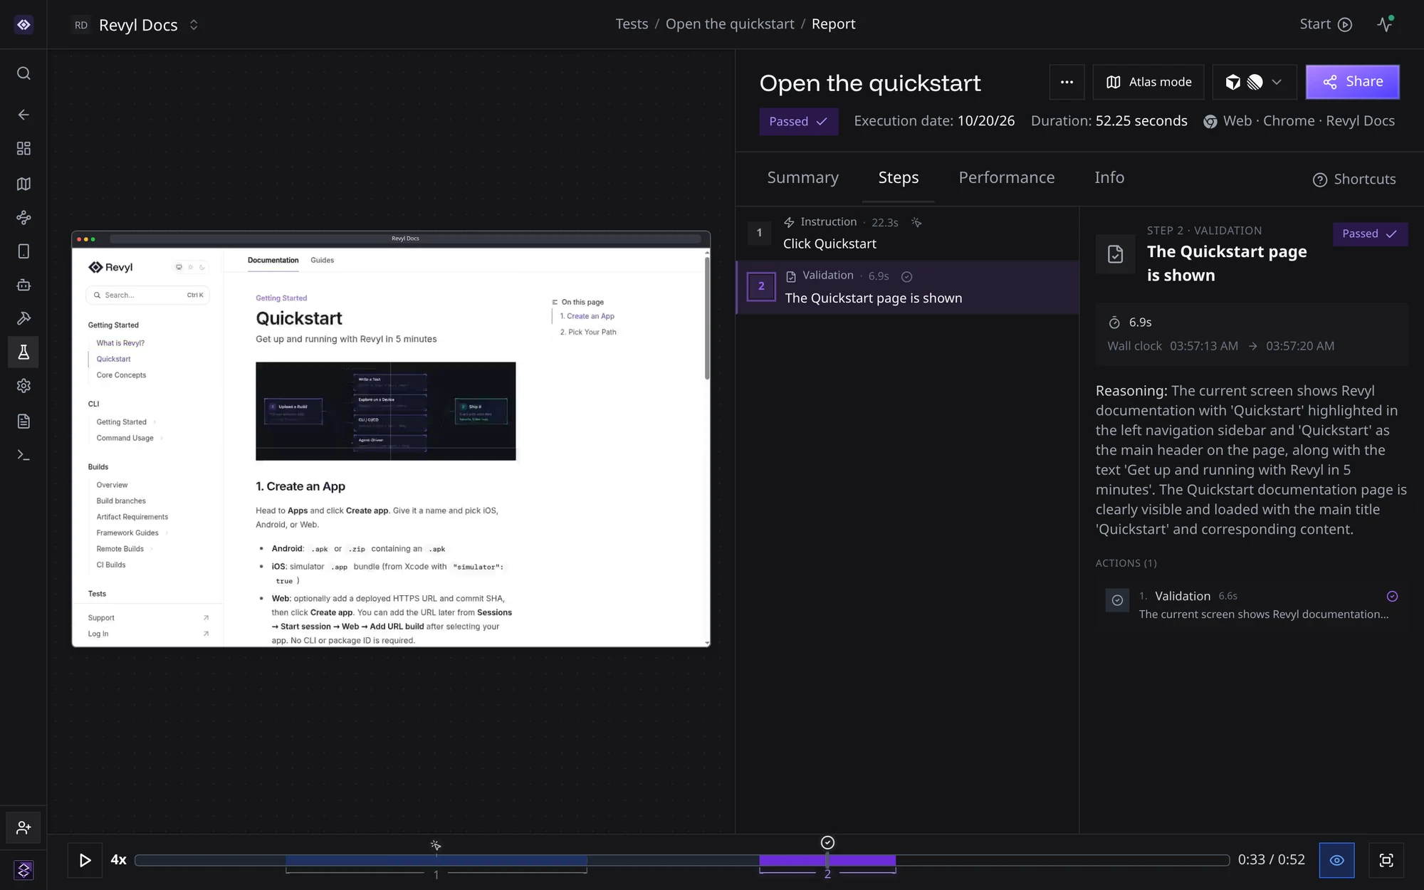
Task: Open the terminal CLI sidebar icon
Action: [x=23, y=455]
